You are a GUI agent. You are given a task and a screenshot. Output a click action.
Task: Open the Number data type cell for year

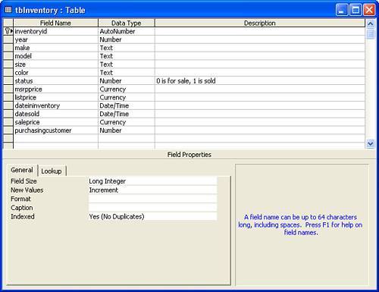coord(127,39)
